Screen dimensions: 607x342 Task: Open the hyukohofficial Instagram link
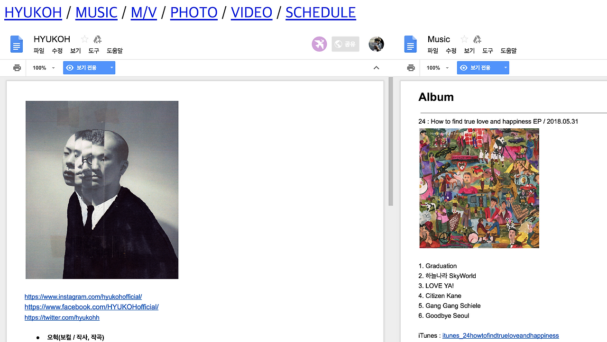(83, 297)
